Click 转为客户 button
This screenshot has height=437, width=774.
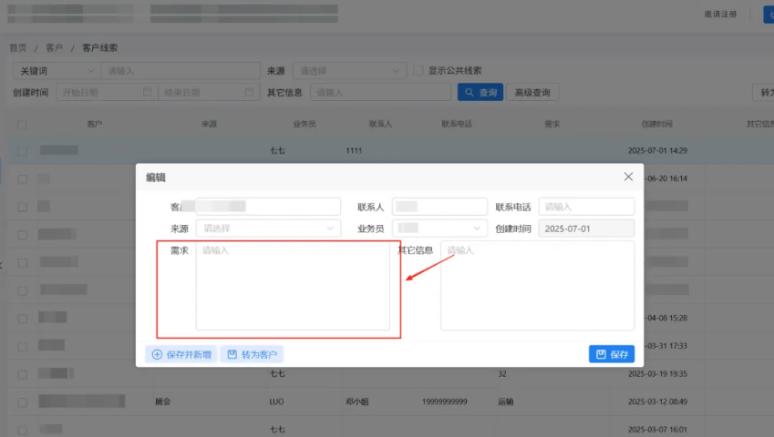click(x=253, y=354)
